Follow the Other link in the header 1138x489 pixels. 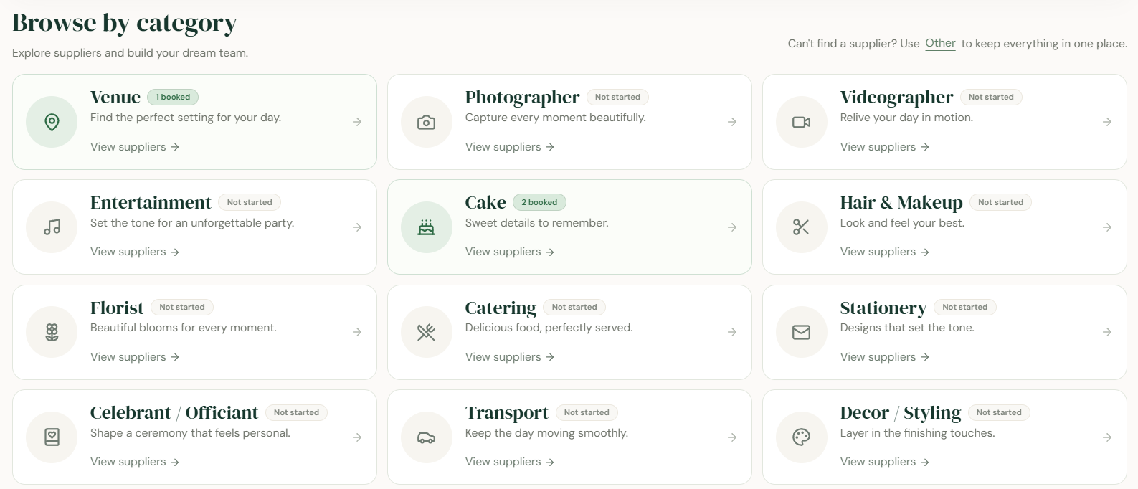click(x=940, y=43)
